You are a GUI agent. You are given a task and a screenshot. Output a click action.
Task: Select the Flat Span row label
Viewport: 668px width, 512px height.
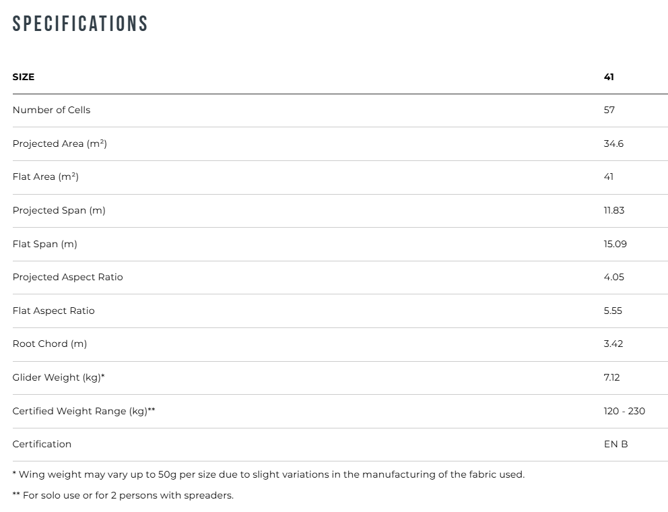tap(44, 244)
